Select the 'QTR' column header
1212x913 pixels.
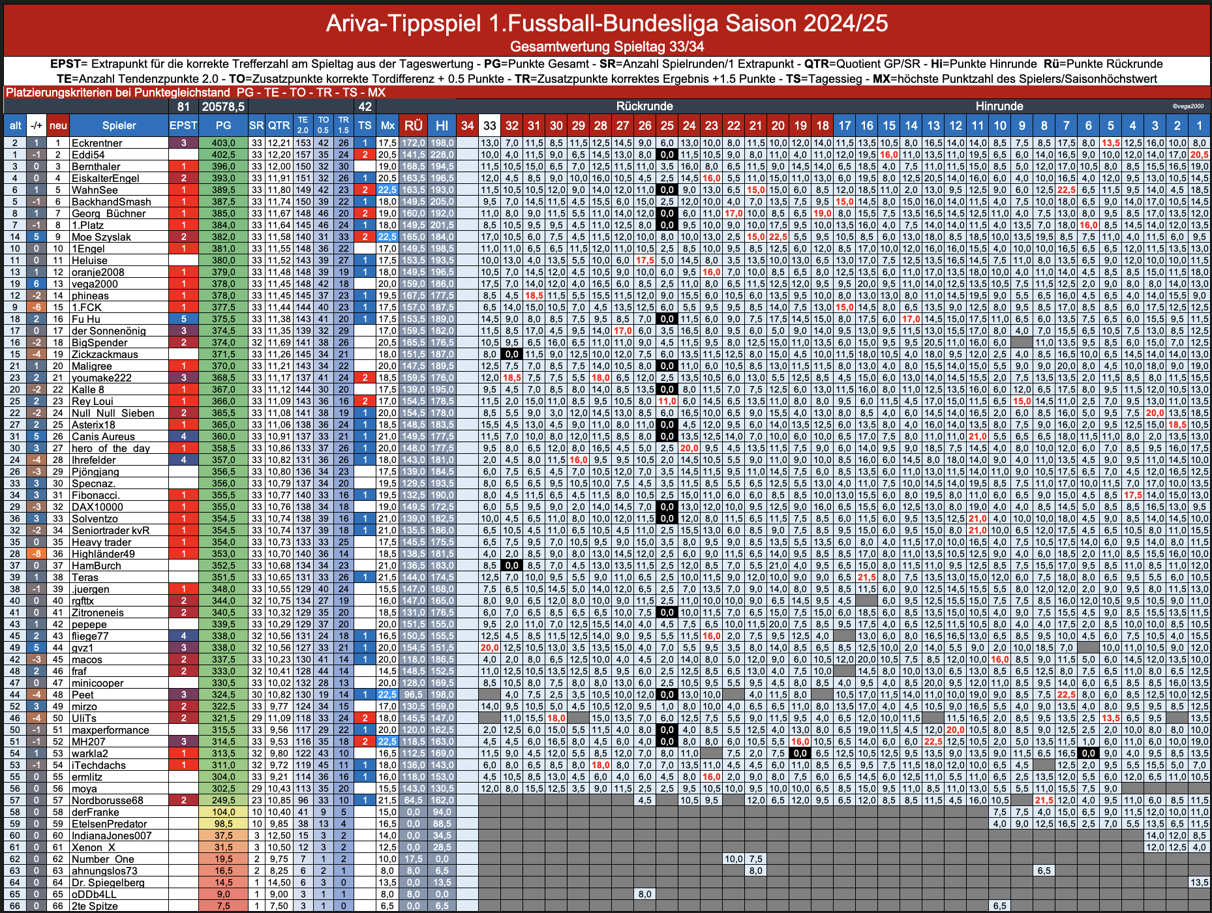pos(279,125)
